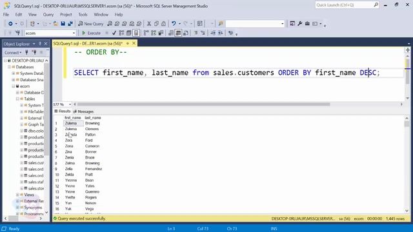
Task: Click the Save All icon
Action: click(70, 24)
